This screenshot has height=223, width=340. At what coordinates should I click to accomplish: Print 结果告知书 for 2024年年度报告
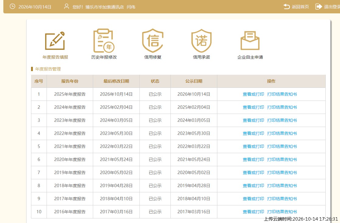(x=282, y=107)
